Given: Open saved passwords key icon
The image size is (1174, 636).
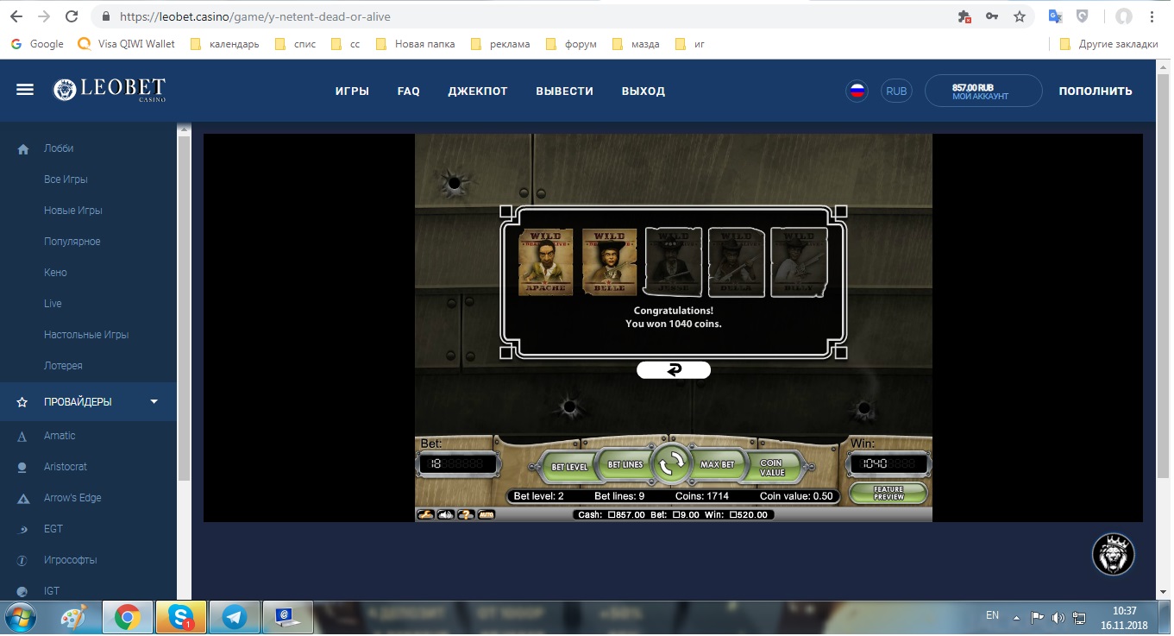Looking at the screenshot, I should click(993, 16).
